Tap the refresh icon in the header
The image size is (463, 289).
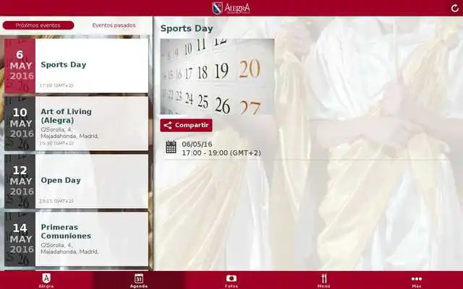point(454,8)
